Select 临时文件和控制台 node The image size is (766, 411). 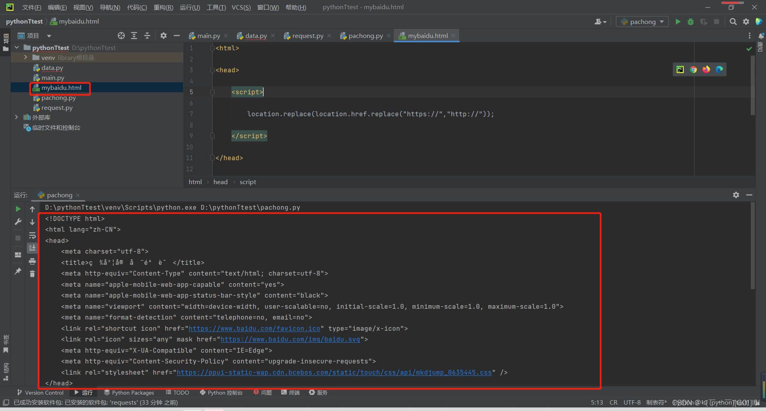click(x=56, y=128)
